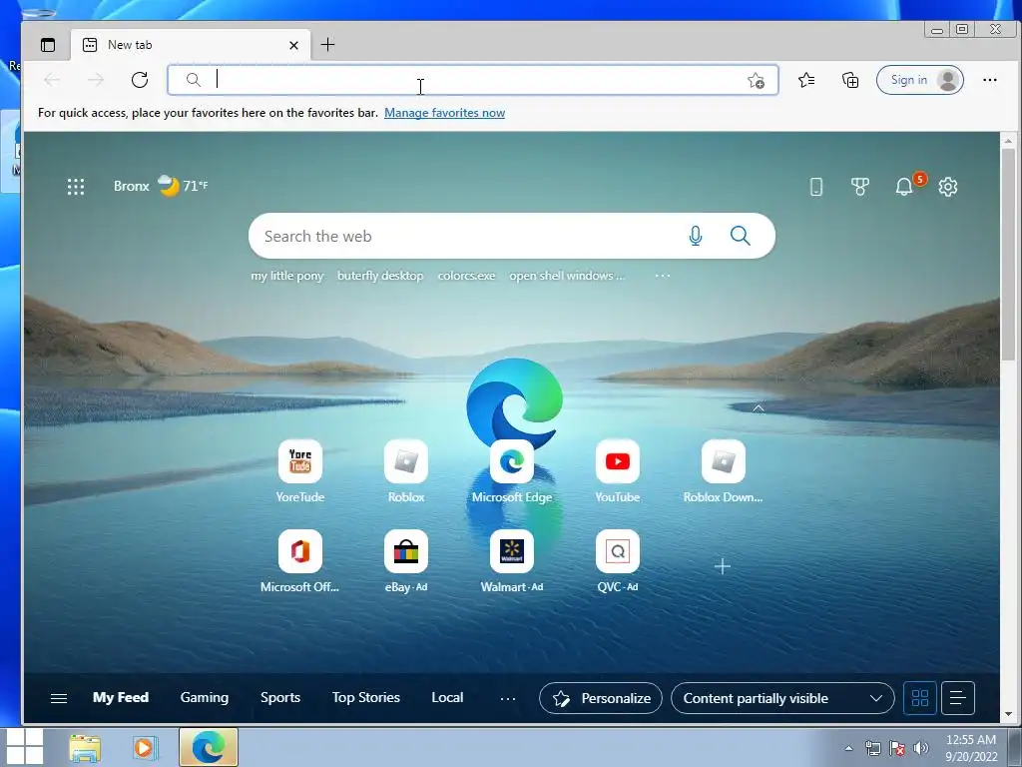Switch to Top Stories feed tab
The height and width of the screenshot is (767, 1022).
[365, 698]
